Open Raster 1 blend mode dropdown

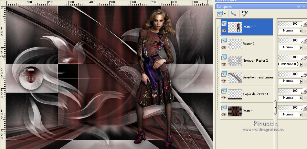click(x=301, y=115)
